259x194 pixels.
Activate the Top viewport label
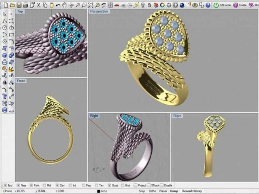[20, 11]
